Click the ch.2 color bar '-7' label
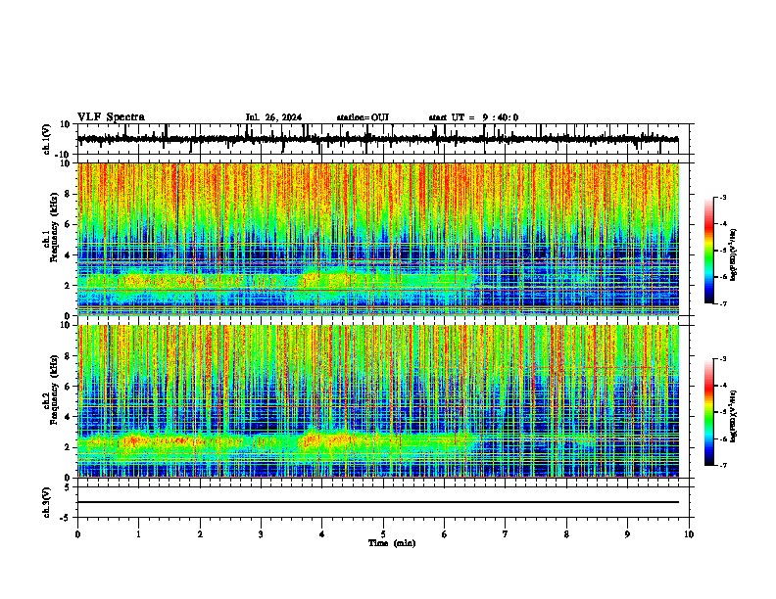This screenshot has height=599, width=776. [x=722, y=465]
